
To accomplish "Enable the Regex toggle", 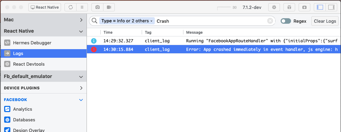I will click(286, 21).
